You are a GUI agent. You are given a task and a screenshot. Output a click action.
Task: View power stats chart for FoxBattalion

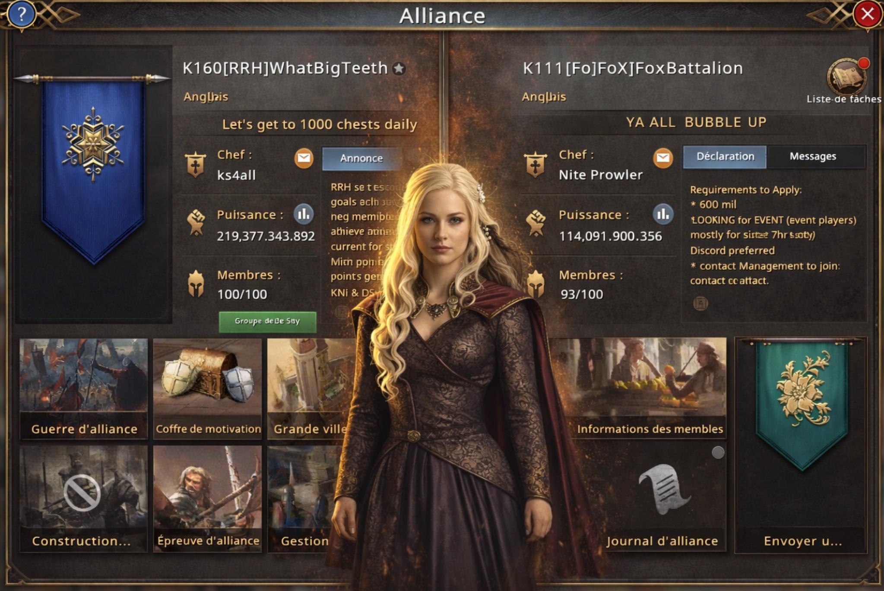[662, 214]
